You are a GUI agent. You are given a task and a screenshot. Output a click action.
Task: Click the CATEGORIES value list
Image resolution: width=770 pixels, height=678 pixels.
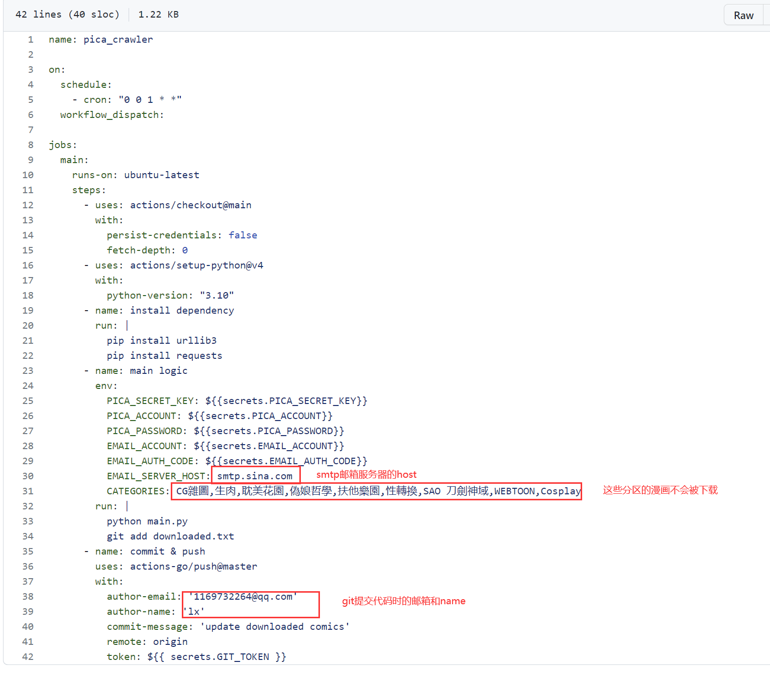[378, 491]
